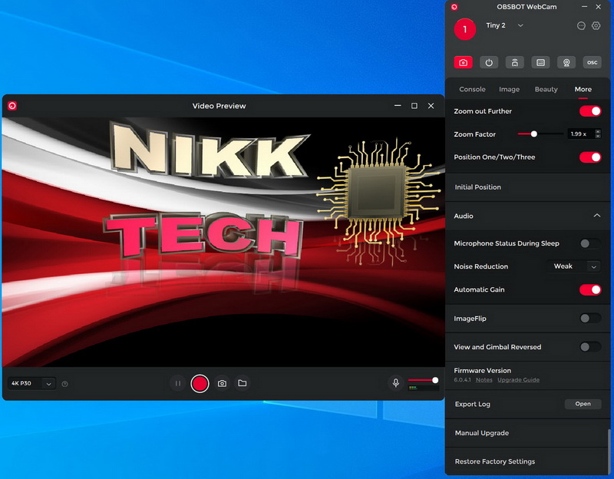The height and width of the screenshot is (479, 614).
Task: Enable the ImageFlip switch
Action: click(590, 319)
